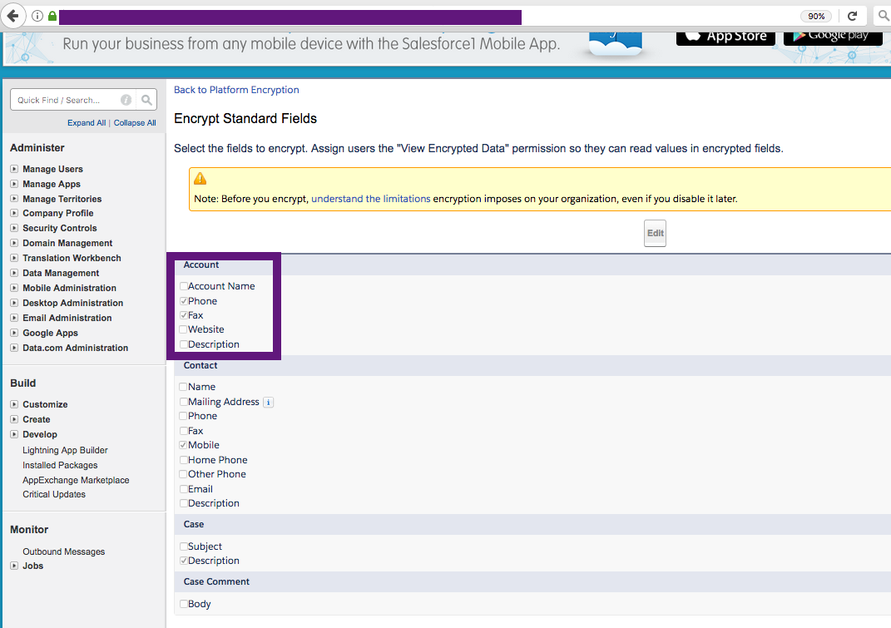
Task: Open Outbound Messages under Monitor
Action: point(63,551)
